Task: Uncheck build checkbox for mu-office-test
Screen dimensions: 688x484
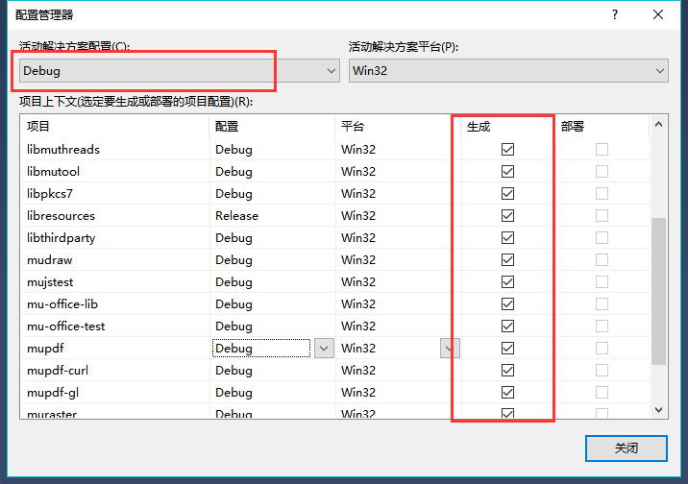Action: point(507,327)
